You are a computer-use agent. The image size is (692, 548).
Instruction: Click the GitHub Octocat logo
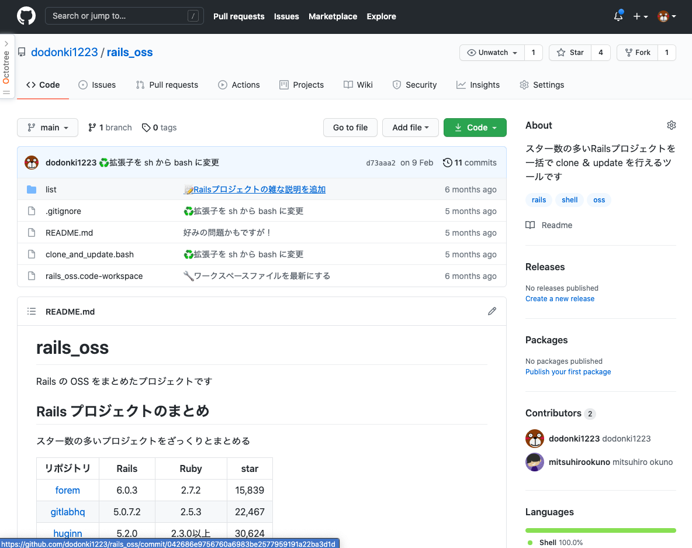(26, 16)
